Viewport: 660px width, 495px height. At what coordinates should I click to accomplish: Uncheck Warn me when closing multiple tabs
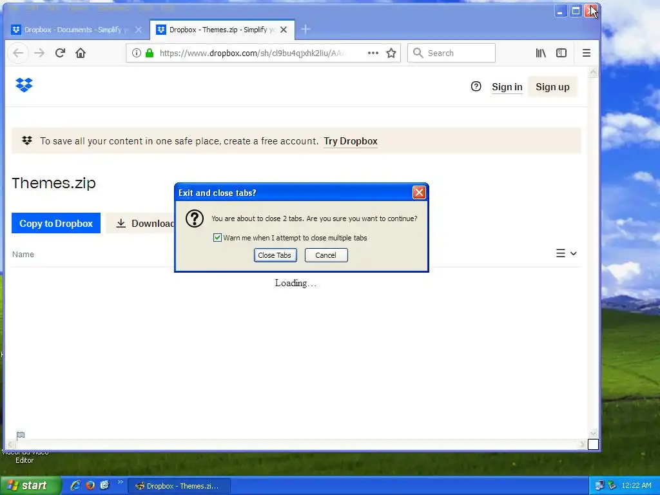click(x=217, y=238)
